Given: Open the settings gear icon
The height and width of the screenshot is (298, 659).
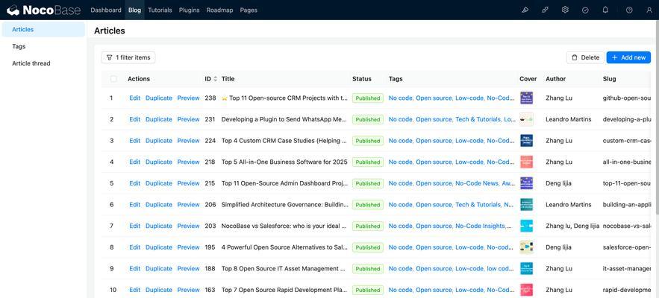Looking at the screenshot, I should tap(565, 10).
